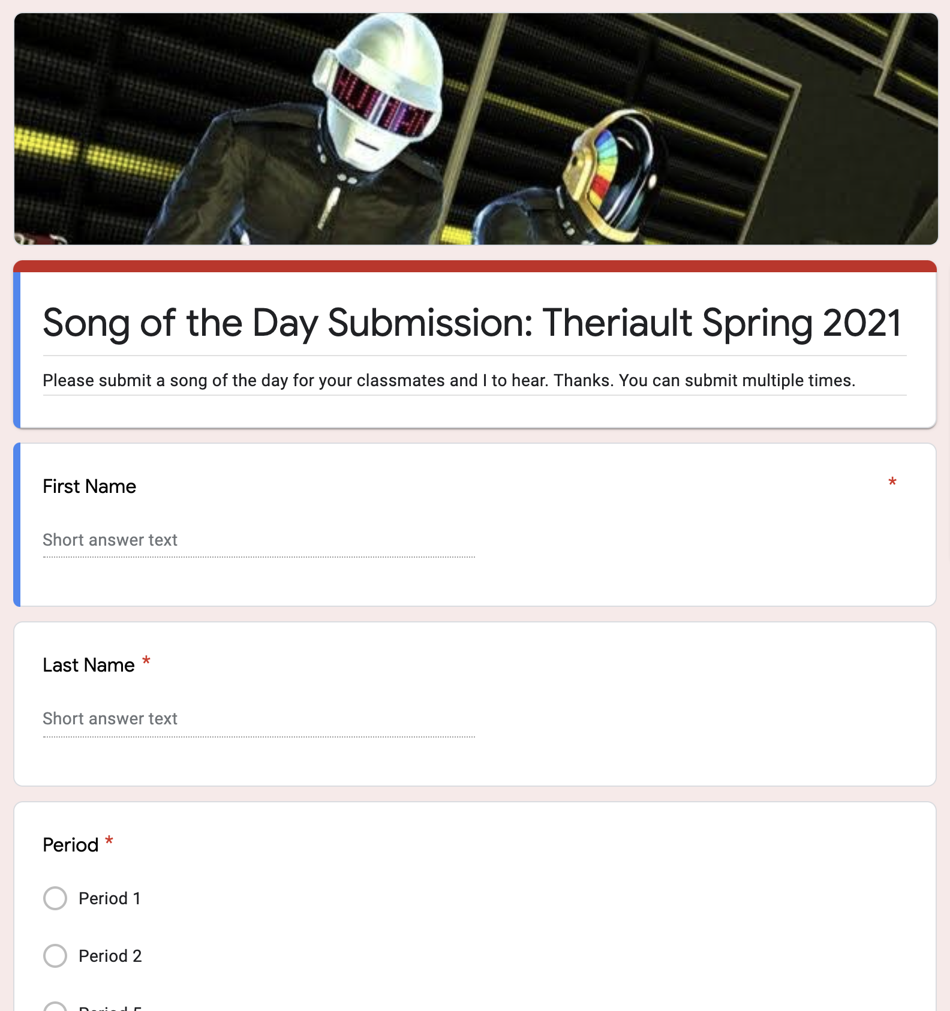Click the Period 2 option label

pyautogui.click(x=110, y=956)
